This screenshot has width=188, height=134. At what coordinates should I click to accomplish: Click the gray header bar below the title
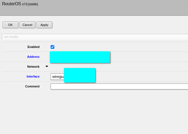click(x=94, y=11)
